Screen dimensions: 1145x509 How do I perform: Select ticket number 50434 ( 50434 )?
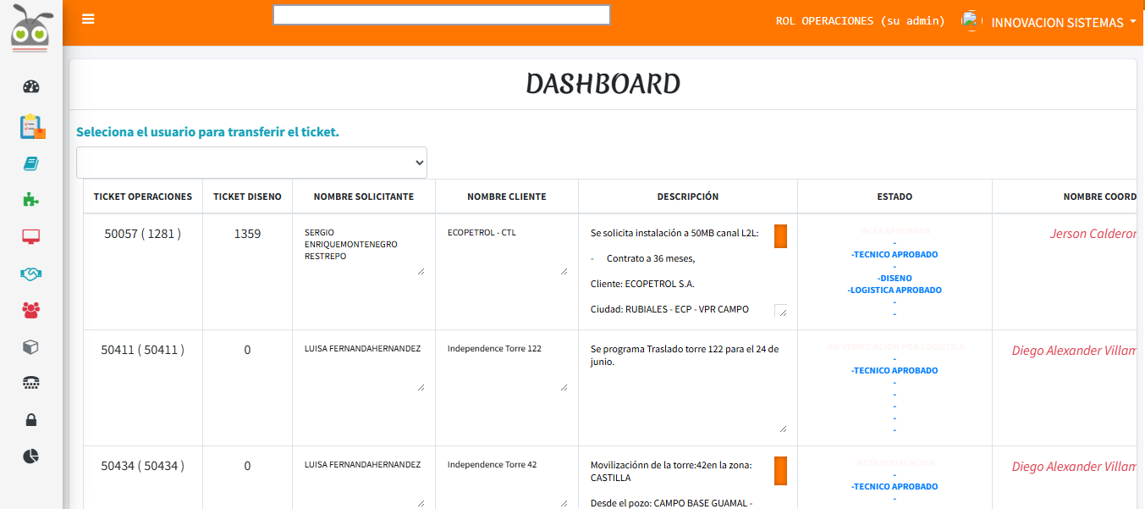tap(143, 466)
